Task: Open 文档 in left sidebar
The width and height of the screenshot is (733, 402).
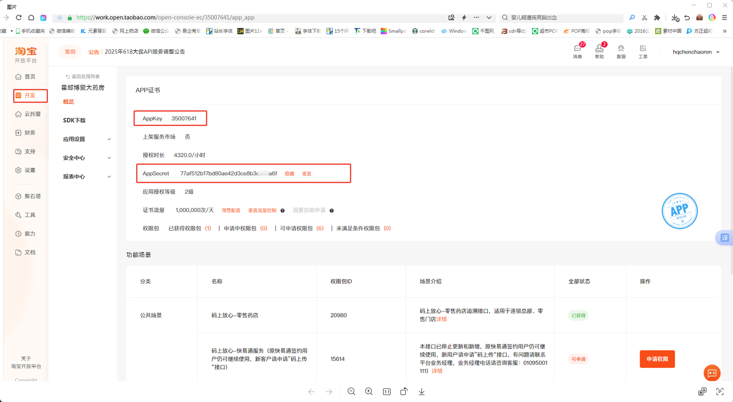Action: (x=25, y=253)
